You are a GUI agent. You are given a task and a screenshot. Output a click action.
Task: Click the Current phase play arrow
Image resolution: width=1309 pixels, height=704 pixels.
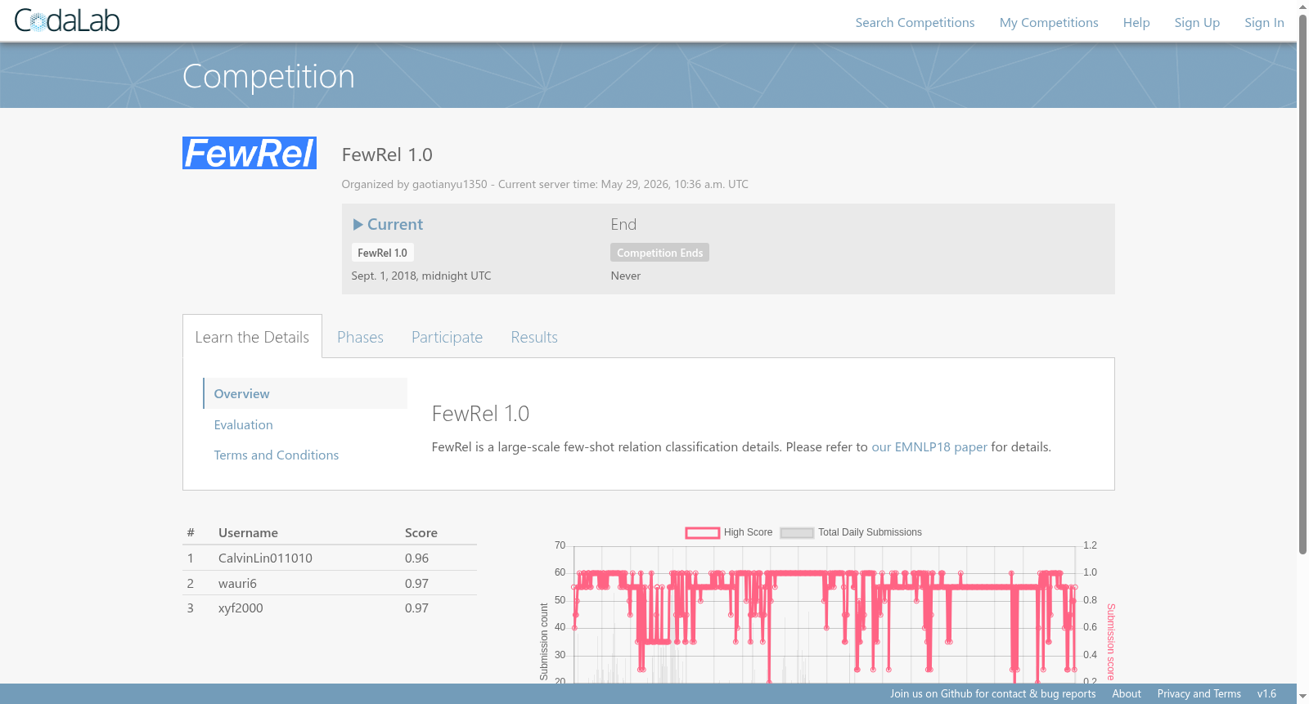(x=358, y=224)
